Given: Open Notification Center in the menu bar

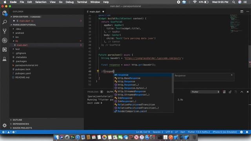Looking at the screenshot, I should click(x=245, y=2).
